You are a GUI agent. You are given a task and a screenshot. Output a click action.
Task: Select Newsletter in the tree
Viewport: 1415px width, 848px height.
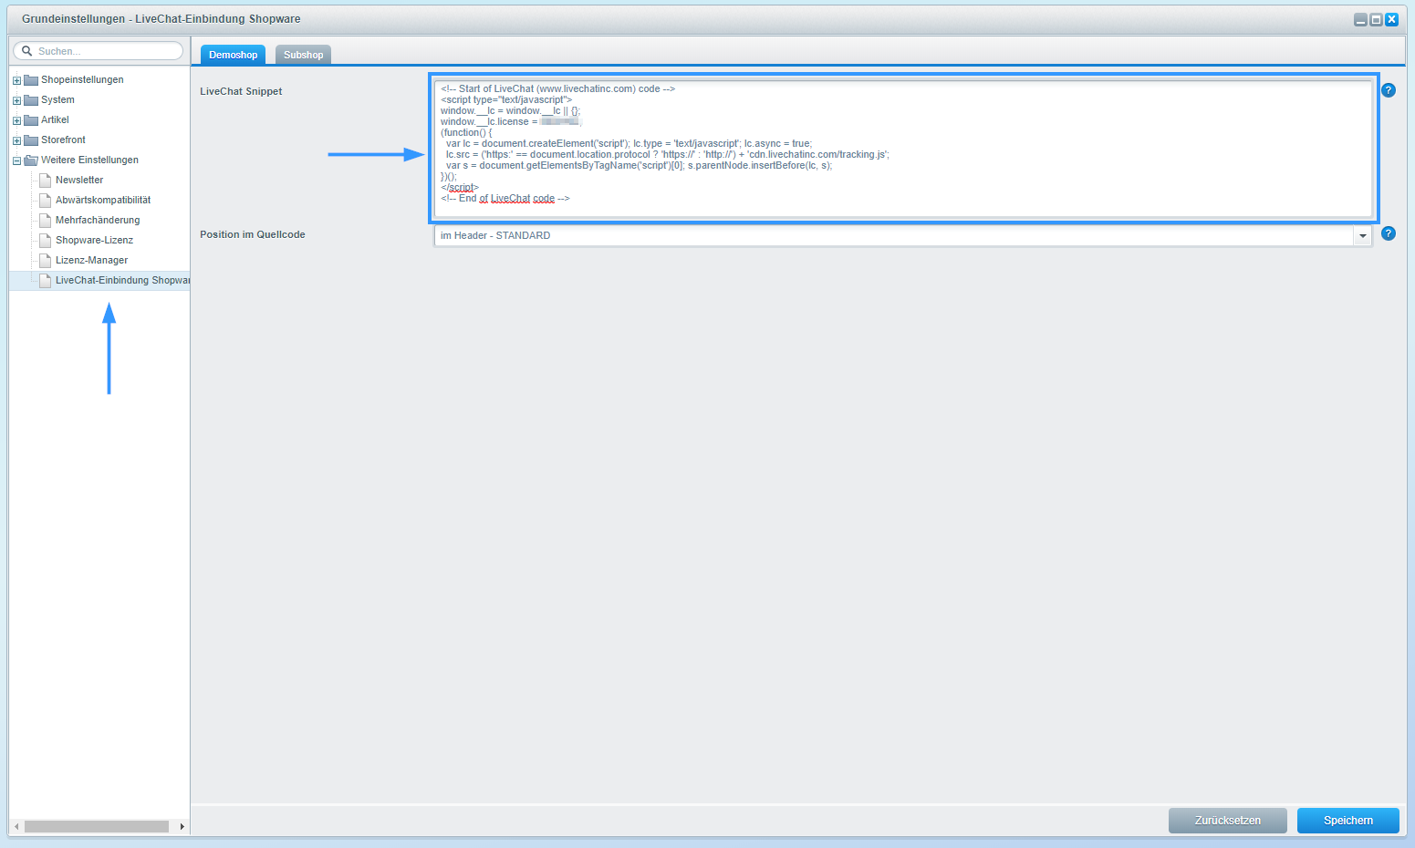click(79, 180)
